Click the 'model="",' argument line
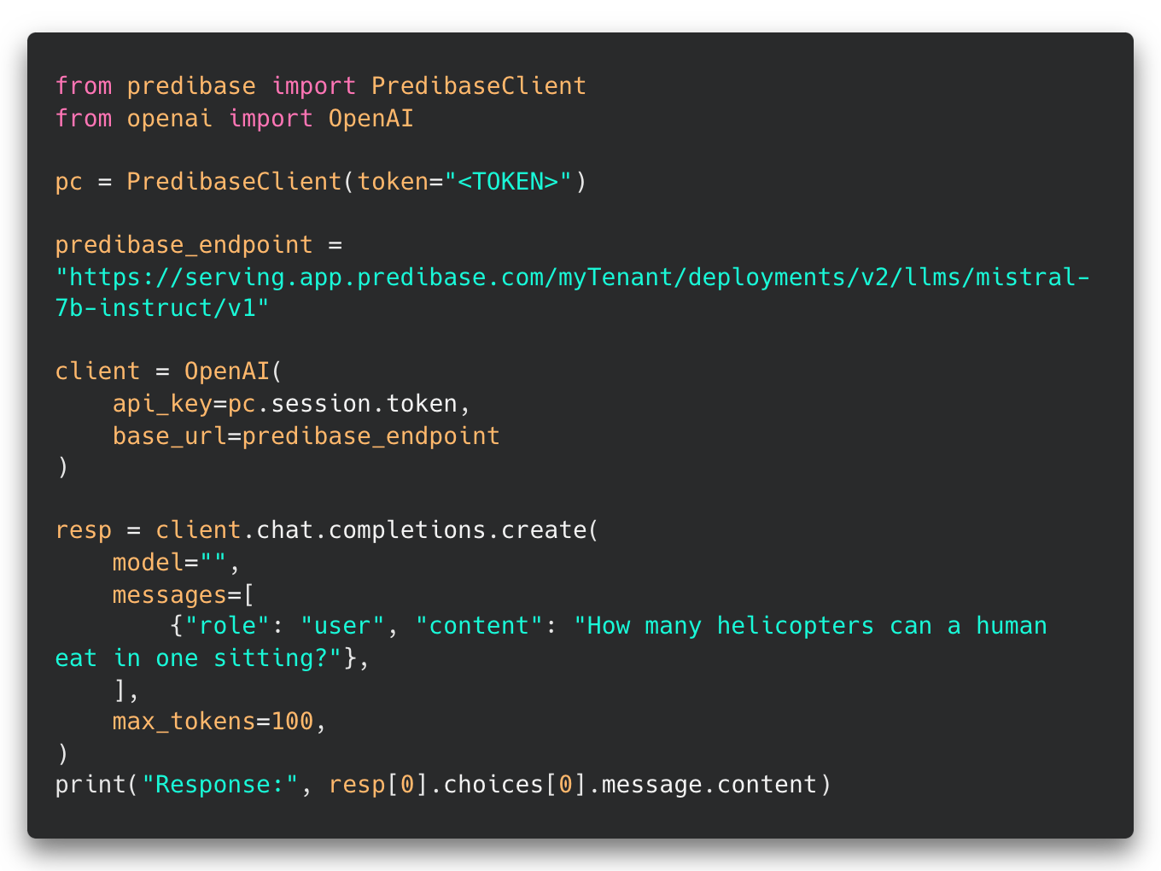The width and height of the screenshot is (1161, 871). [x=176, y=563]
